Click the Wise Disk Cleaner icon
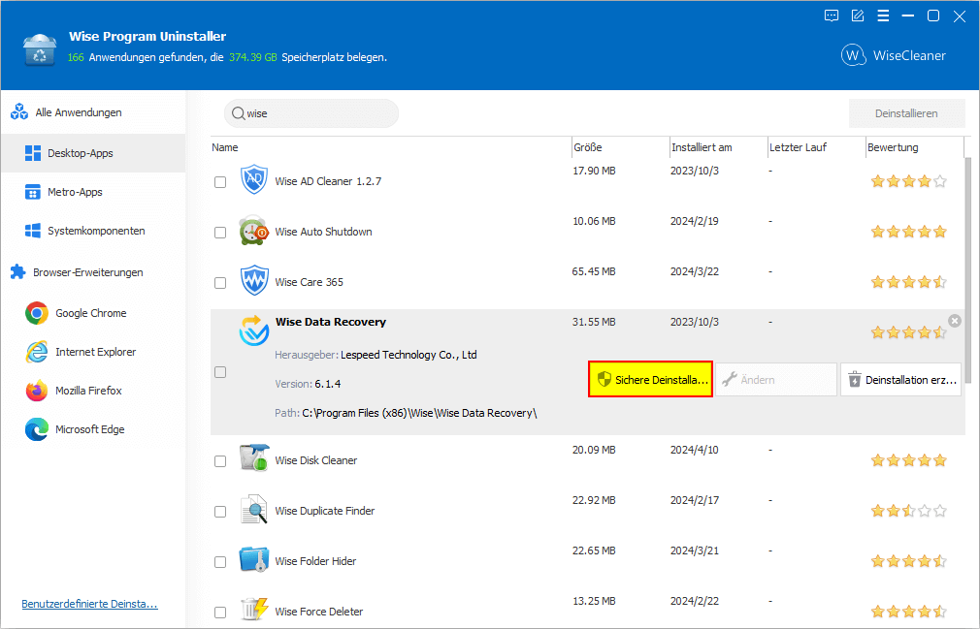The height and width of the screenshot is (629, 980). 254,458
